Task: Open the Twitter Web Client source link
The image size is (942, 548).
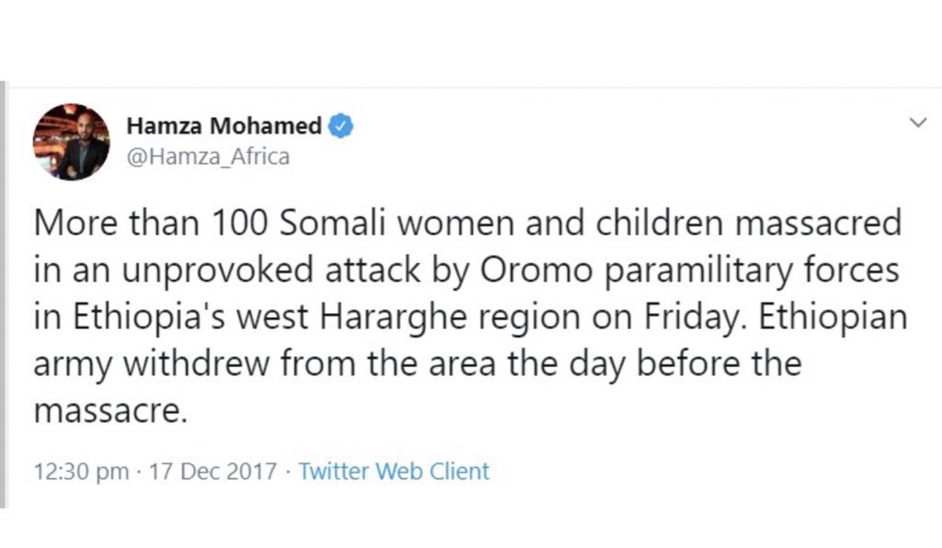Action: (394, 471)
